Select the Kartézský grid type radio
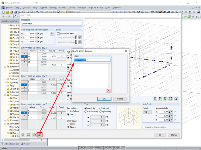Image resolution: width=201 pixels, height=150 pixels. click(86, 108)
